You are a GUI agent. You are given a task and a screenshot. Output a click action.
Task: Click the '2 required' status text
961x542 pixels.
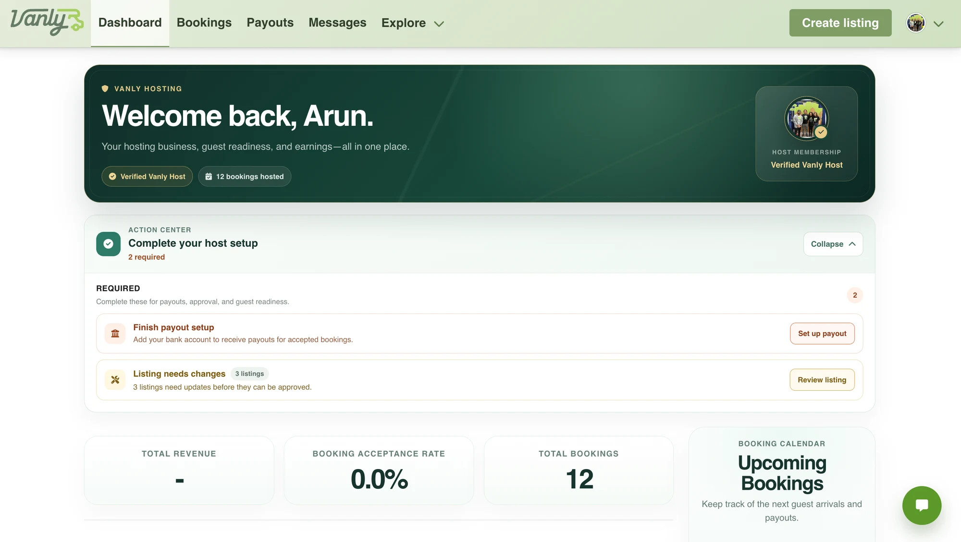[x=147, y=257]
